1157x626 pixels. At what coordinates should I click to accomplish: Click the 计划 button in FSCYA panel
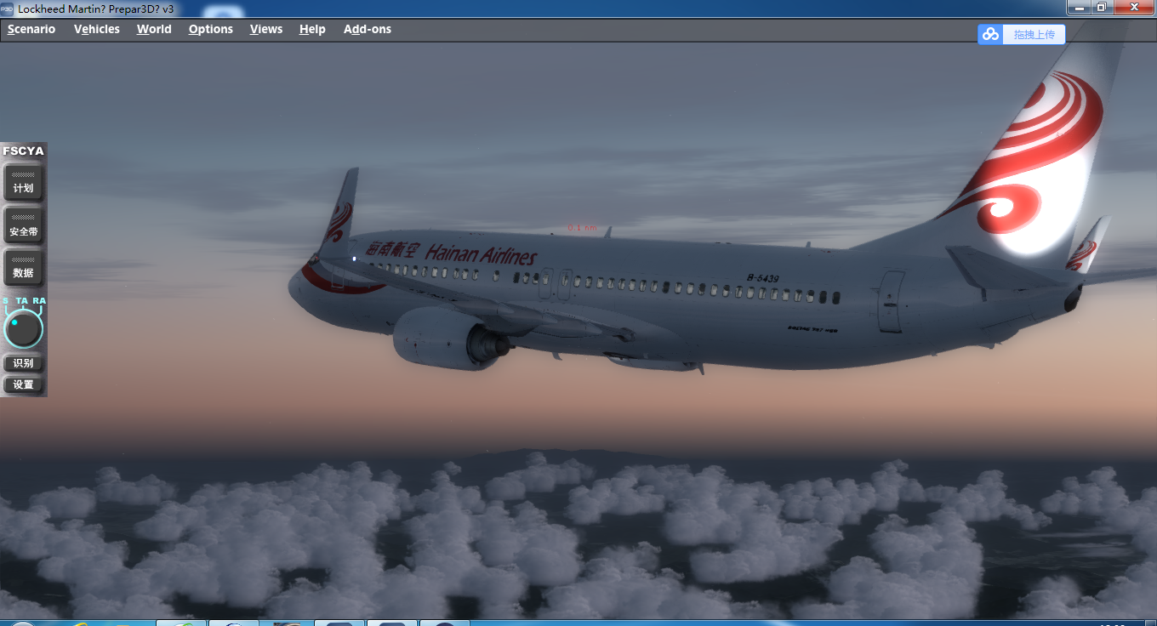pos(23,182)
